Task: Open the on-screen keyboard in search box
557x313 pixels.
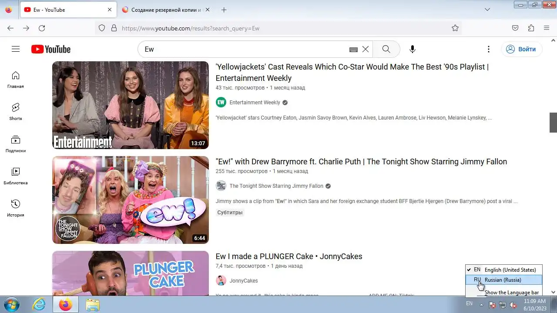Action: click(x=353, y=50)
